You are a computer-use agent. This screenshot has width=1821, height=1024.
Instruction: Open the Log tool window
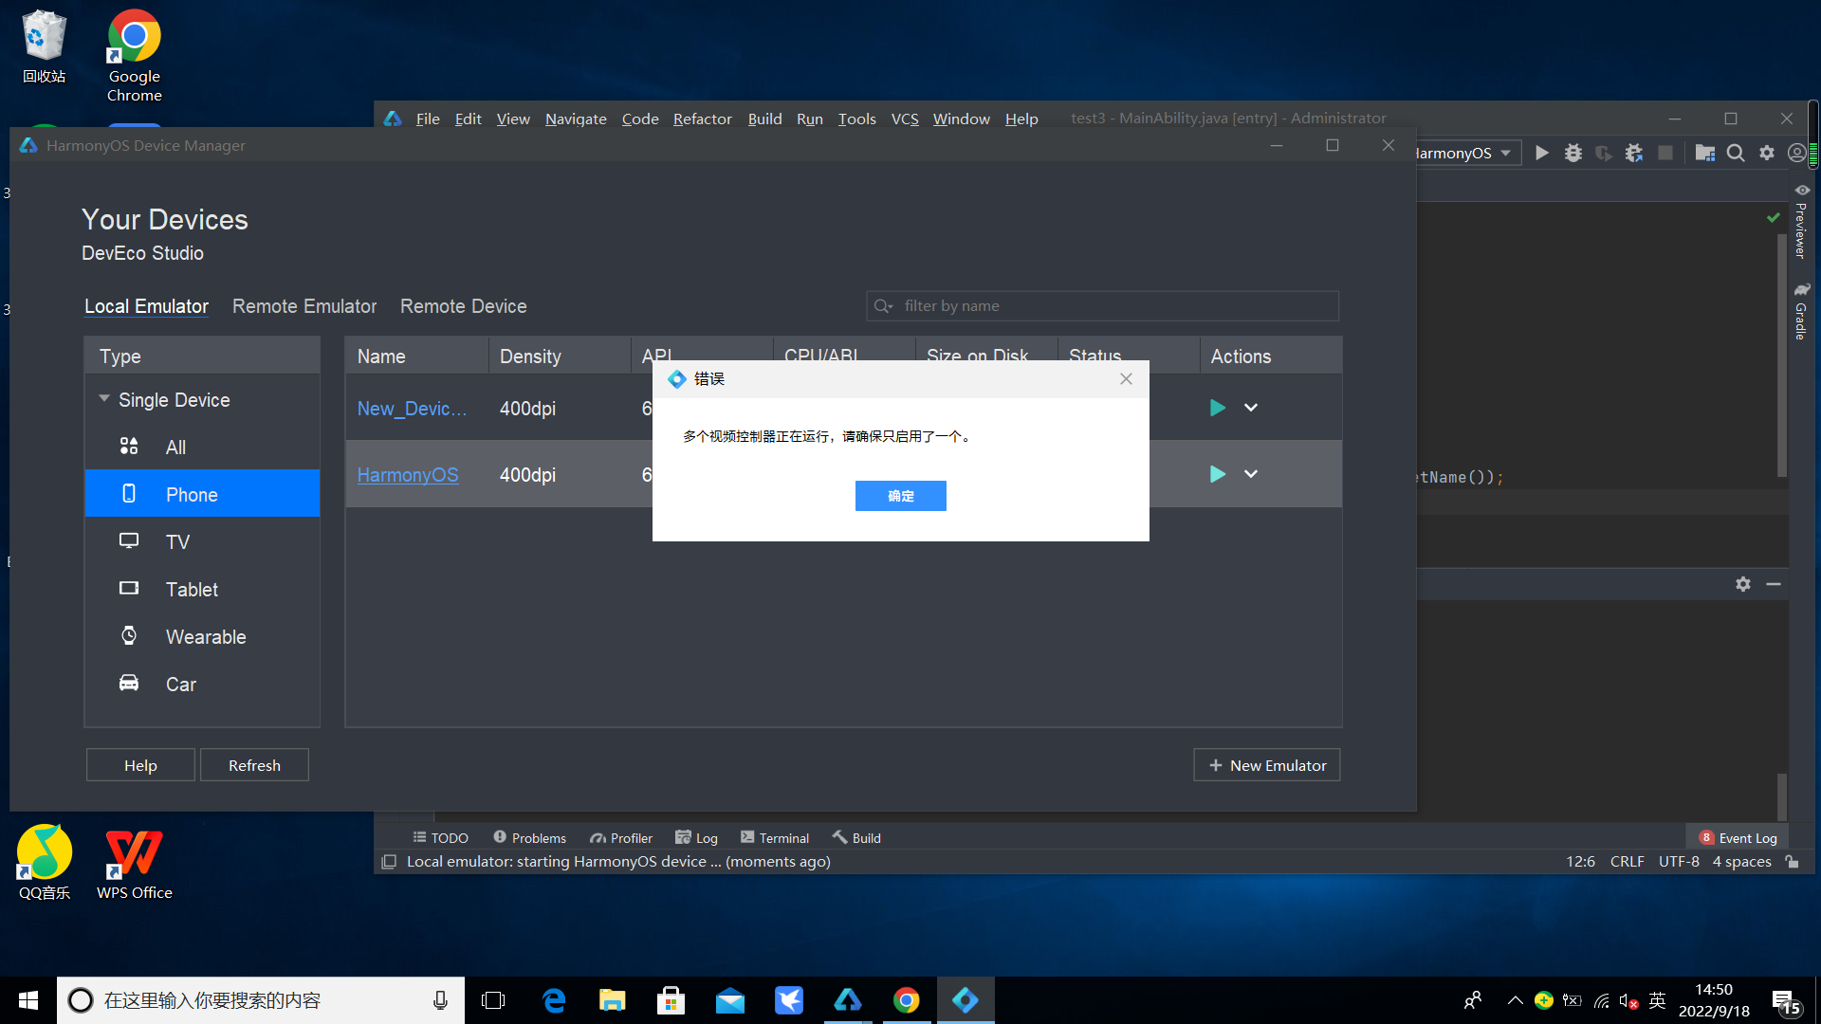point(696,837)
